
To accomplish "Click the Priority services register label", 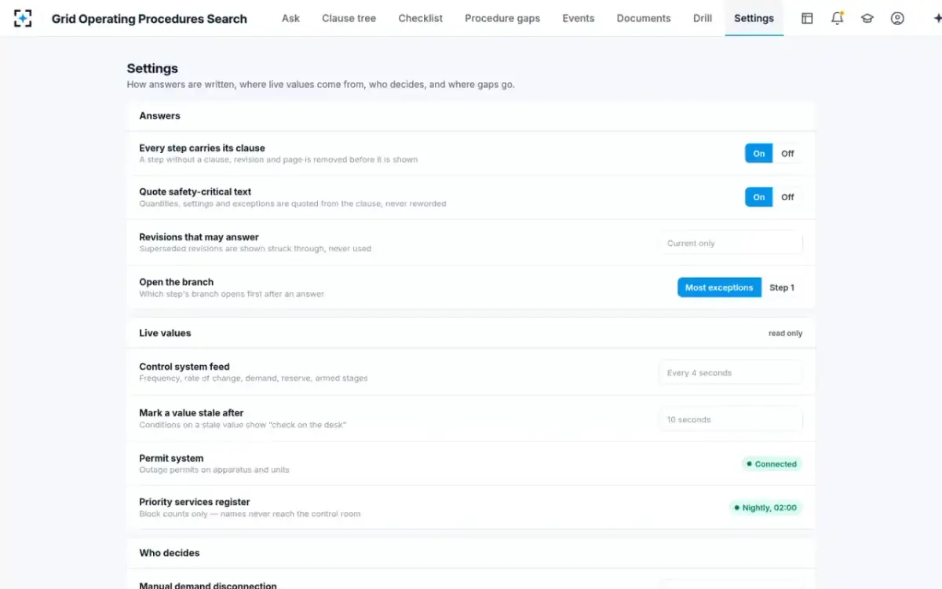I will (x=195, y=502).
